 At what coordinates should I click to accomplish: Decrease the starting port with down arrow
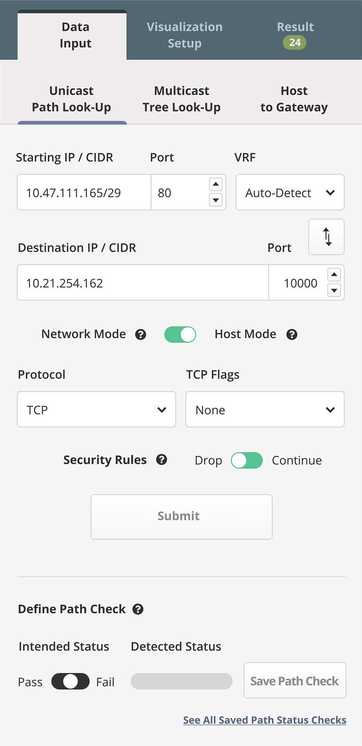(216, 200)
